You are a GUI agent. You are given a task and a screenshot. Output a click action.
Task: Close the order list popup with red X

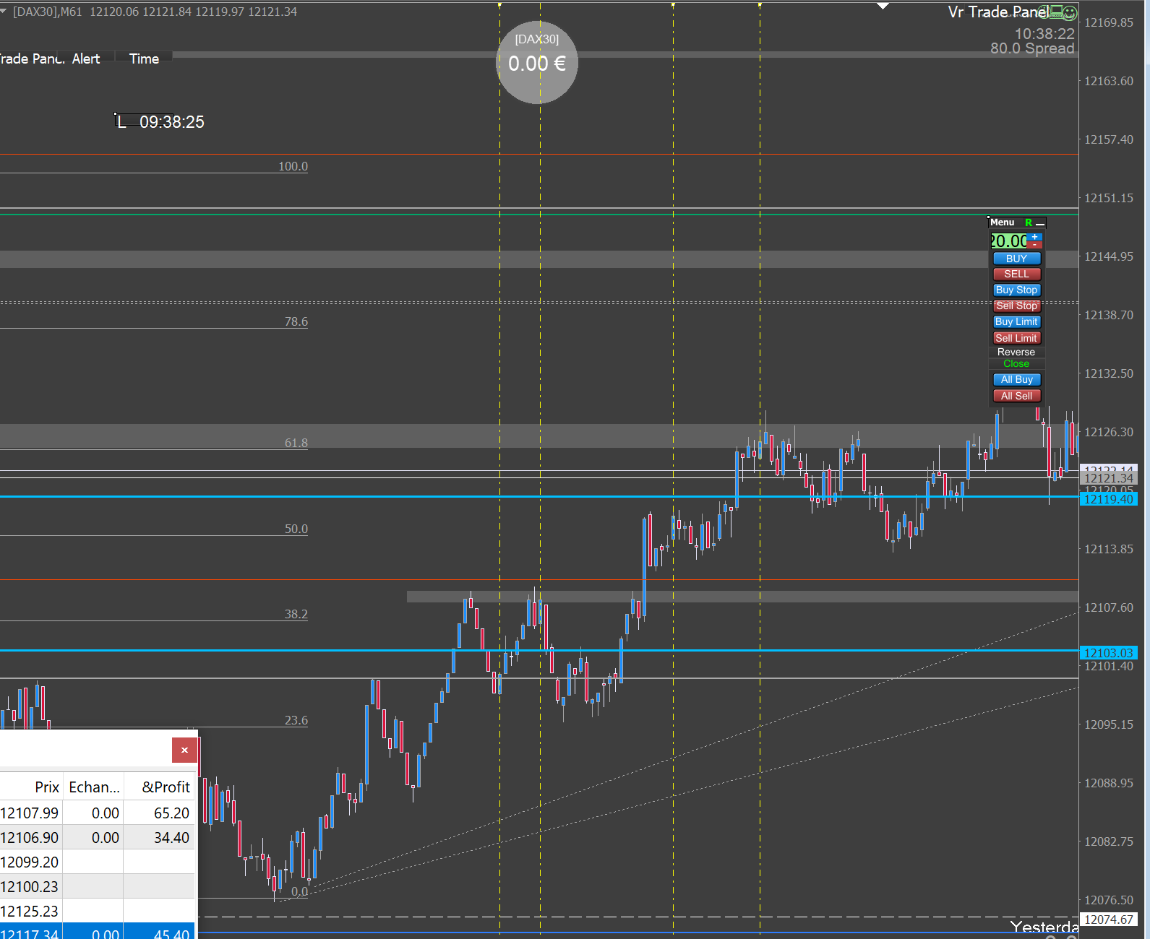click(184, 750)
